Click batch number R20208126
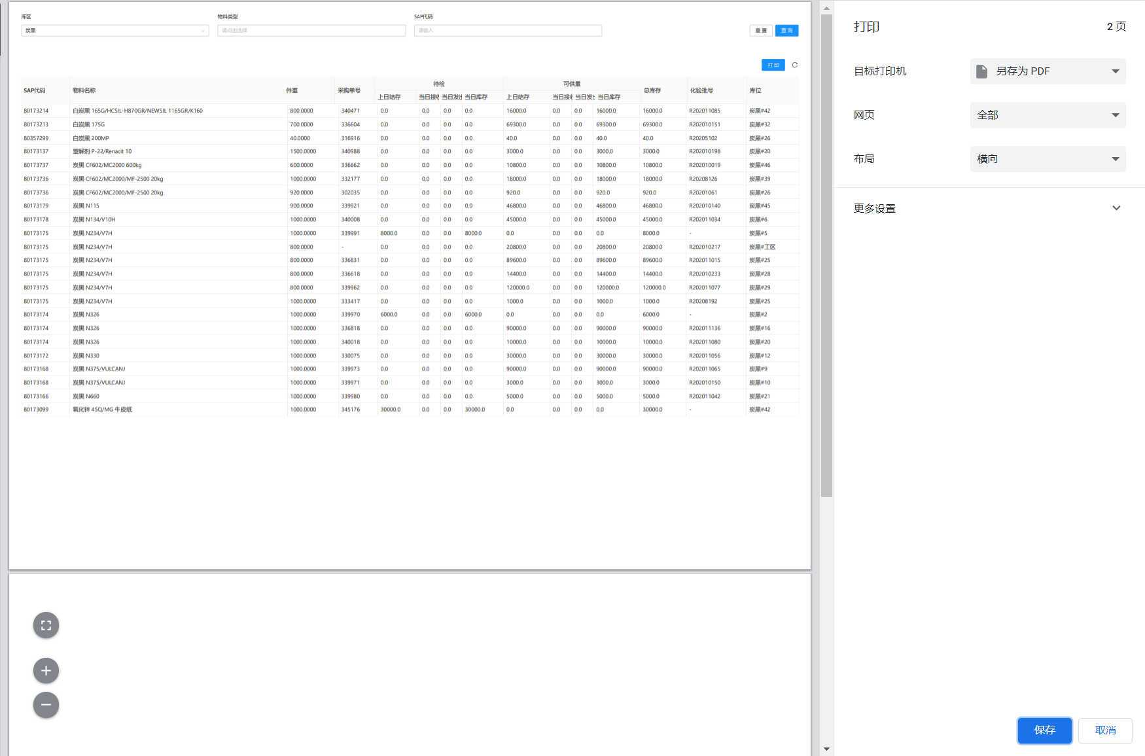 pos(703,179)
